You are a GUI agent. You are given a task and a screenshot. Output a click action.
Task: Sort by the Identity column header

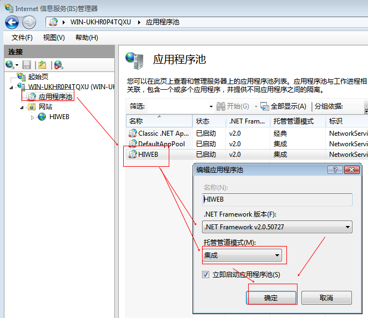tap(347, 121)
